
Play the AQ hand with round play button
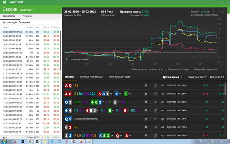point(151,85)
